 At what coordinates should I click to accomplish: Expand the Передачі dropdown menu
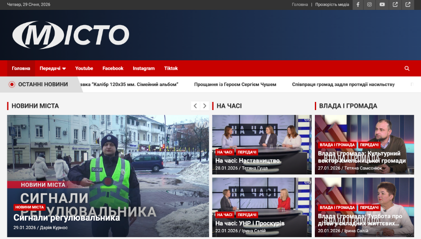(53, 68)
